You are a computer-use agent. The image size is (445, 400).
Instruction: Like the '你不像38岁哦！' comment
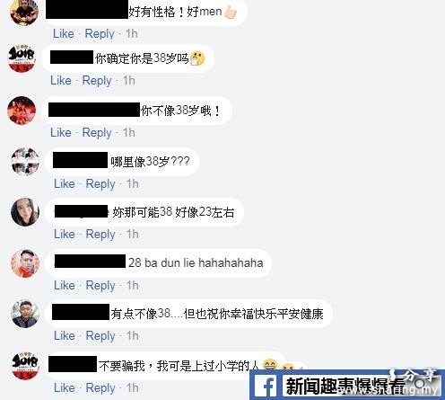click(61, 132)
